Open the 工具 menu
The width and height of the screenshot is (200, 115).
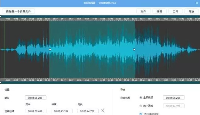[x=175, y=11]
